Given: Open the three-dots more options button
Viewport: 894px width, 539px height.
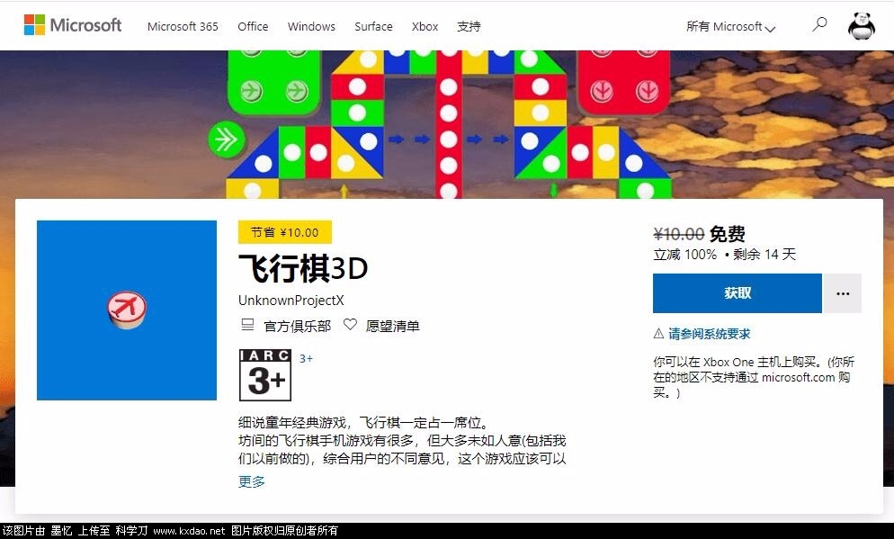Looking at the screenshot, I should pyautogui.click(x=843, y=293).
